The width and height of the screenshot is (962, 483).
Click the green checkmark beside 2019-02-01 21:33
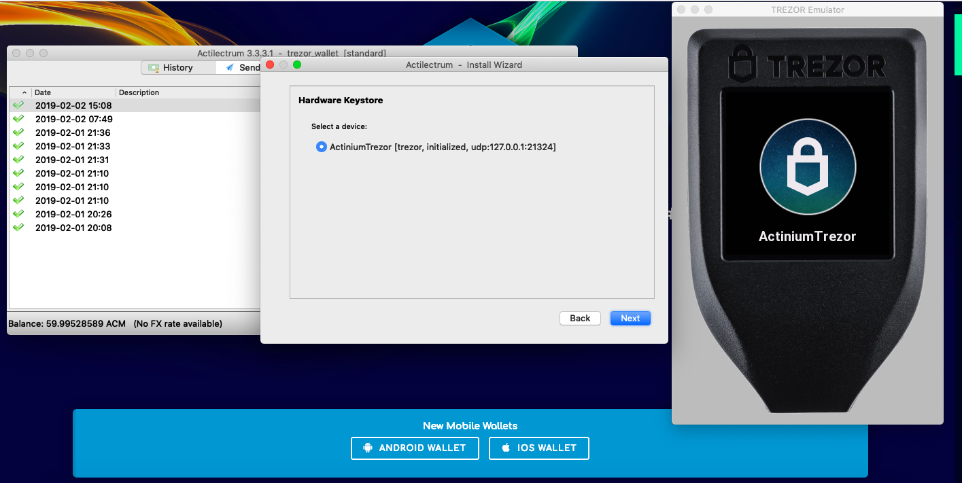(18, 146)
